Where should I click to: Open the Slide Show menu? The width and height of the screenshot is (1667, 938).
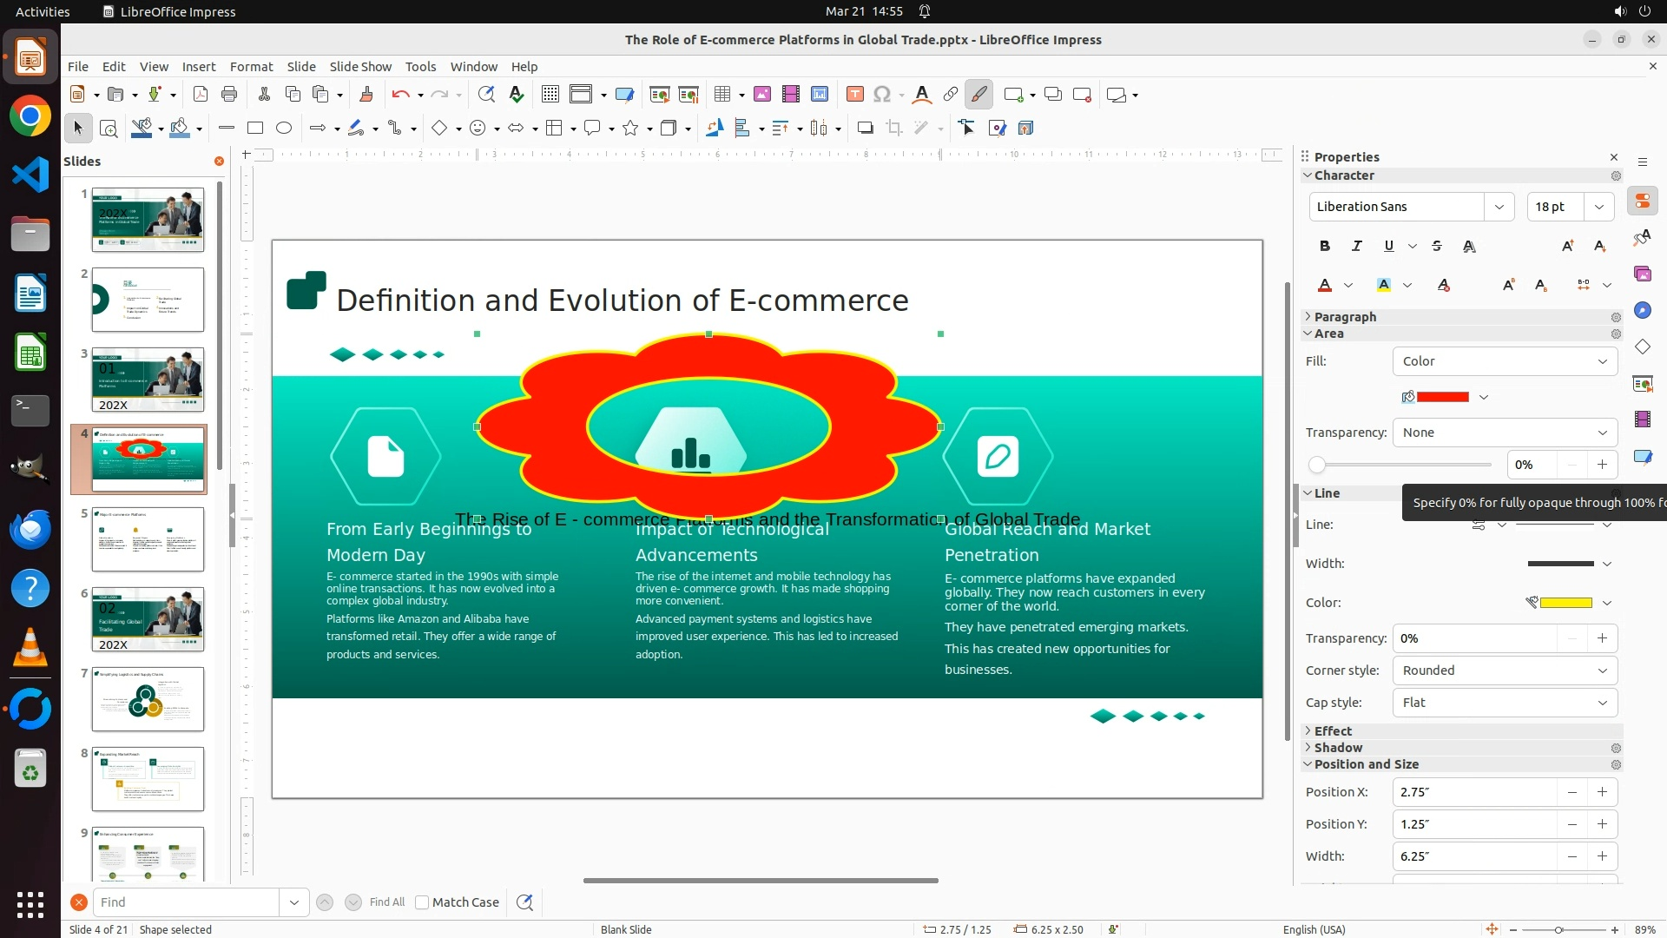tap(360, 66)
